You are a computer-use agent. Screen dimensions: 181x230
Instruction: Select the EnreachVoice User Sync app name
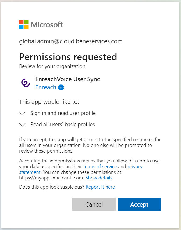pos(68,79)
